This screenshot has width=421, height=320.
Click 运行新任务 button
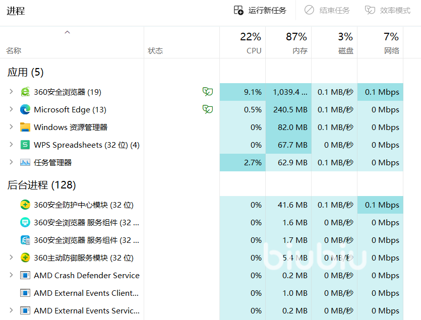(260, 11)
